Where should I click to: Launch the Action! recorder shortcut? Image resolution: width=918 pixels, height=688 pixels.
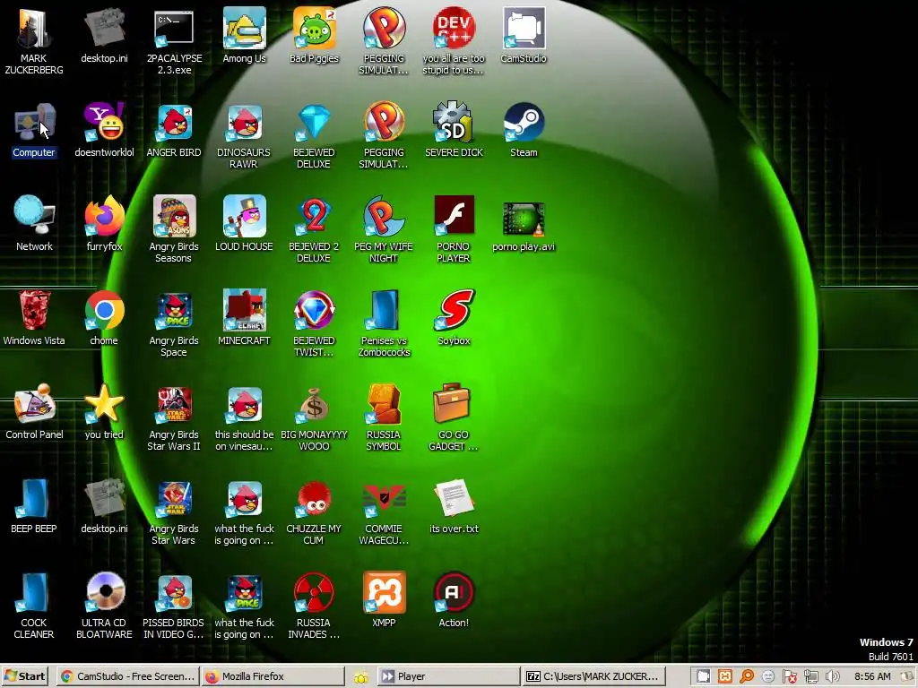(x=454, y=600)
